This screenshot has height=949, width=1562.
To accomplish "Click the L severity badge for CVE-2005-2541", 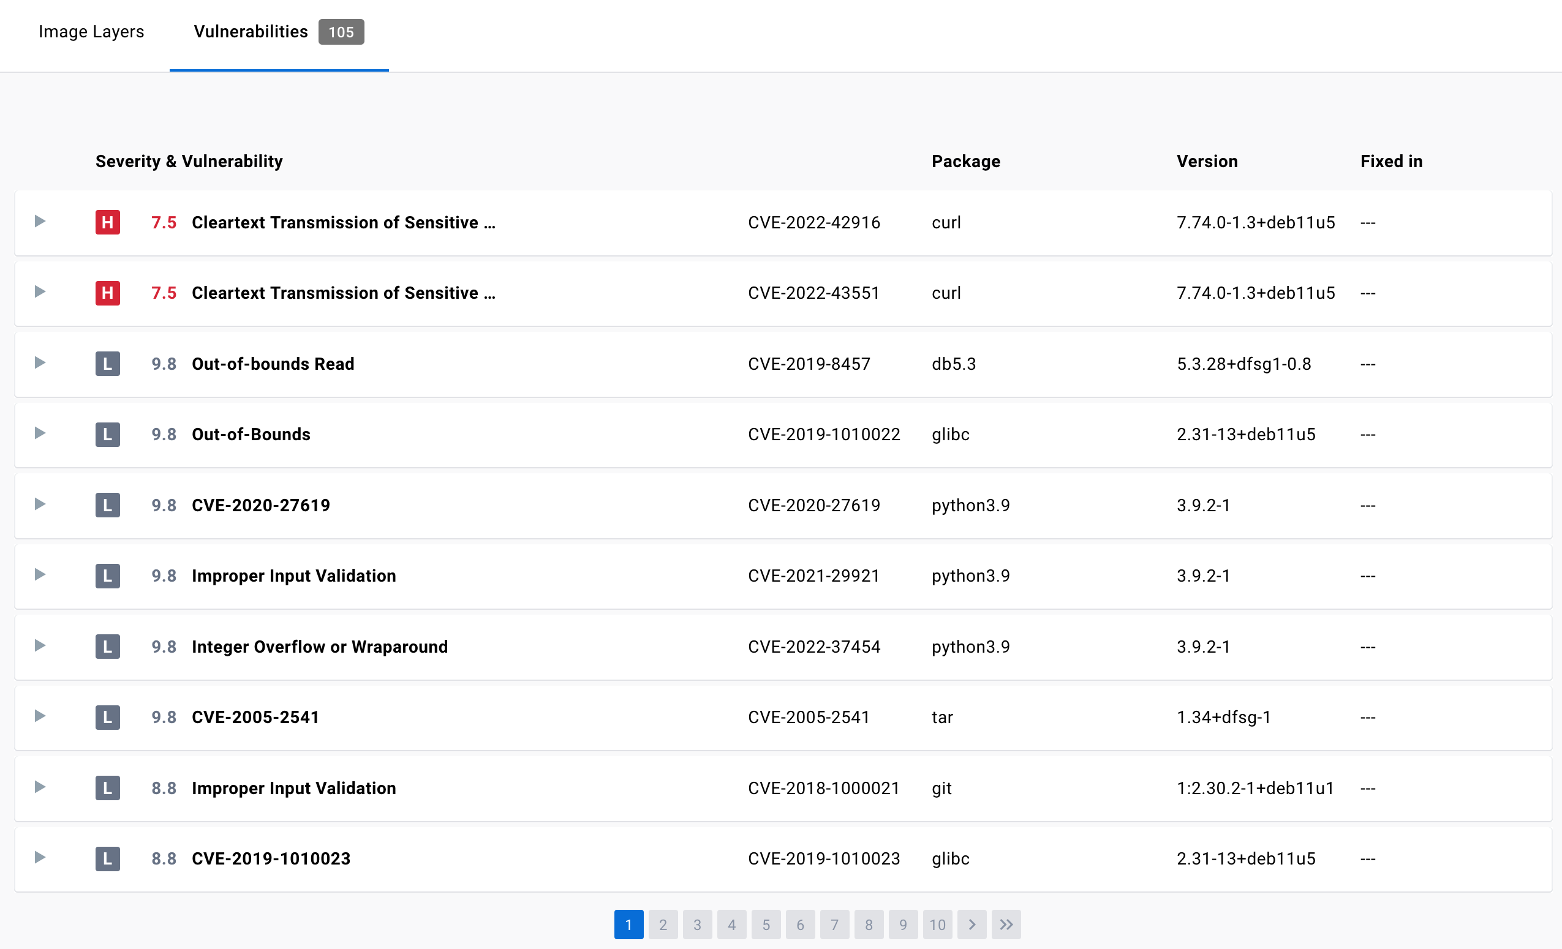I will [107, 717].
